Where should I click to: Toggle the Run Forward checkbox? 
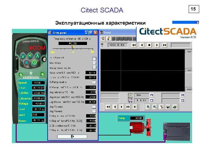coord(94,59)
